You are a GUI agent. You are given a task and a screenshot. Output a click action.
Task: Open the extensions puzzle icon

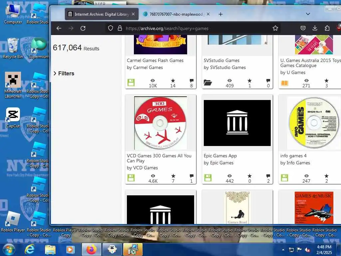coord(327,28)
